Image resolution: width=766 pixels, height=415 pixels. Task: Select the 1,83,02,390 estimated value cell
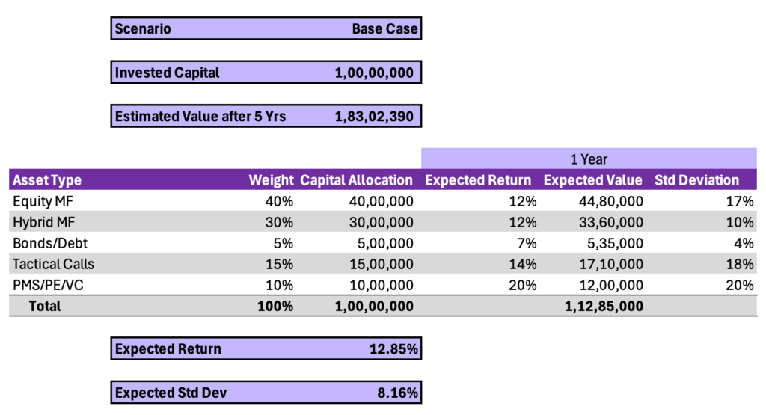tap(374, 116)
